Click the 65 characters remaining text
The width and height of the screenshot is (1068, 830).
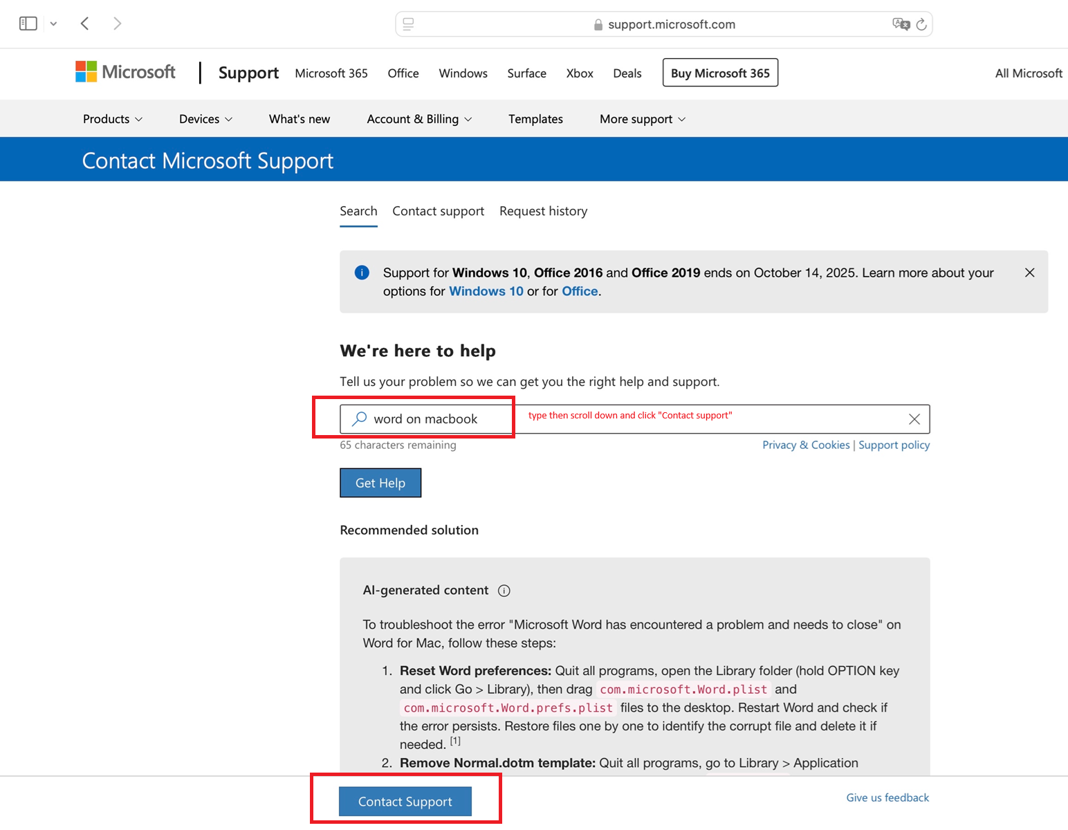[398, 445]
